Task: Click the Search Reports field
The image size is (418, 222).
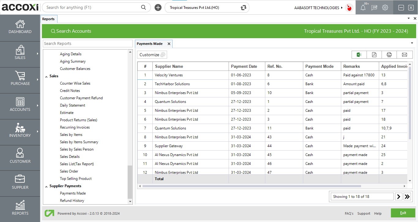Action: tap(88, 44)
